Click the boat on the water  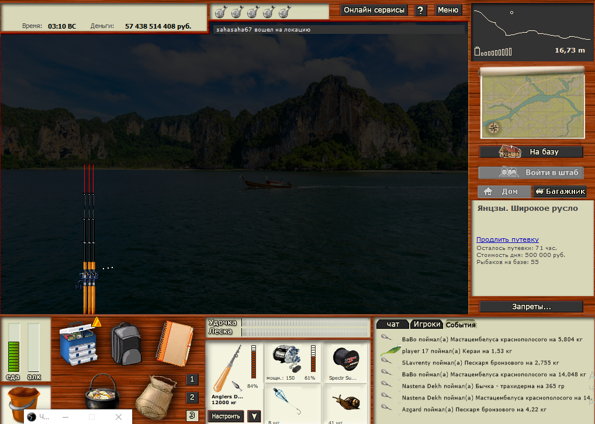coord(267,182)
